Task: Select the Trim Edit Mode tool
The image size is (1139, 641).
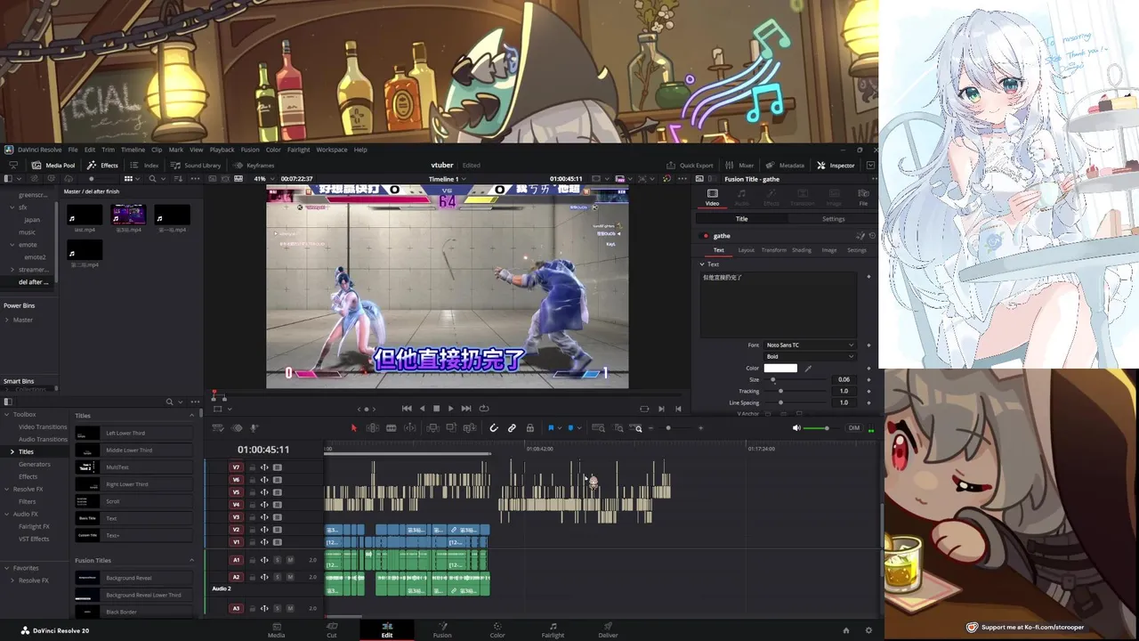Action: pos(373,428)
